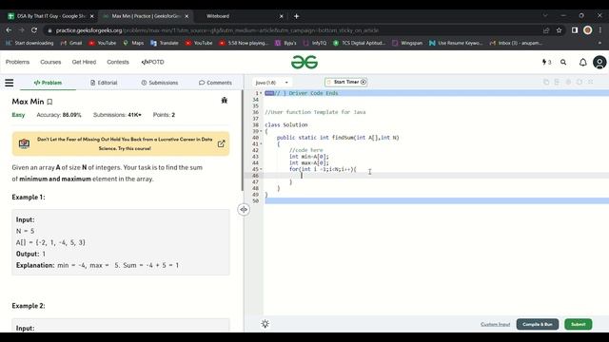Toggle editor theme with the sun icon
This screenshot has height=342, width=609.
coord(265,324)
